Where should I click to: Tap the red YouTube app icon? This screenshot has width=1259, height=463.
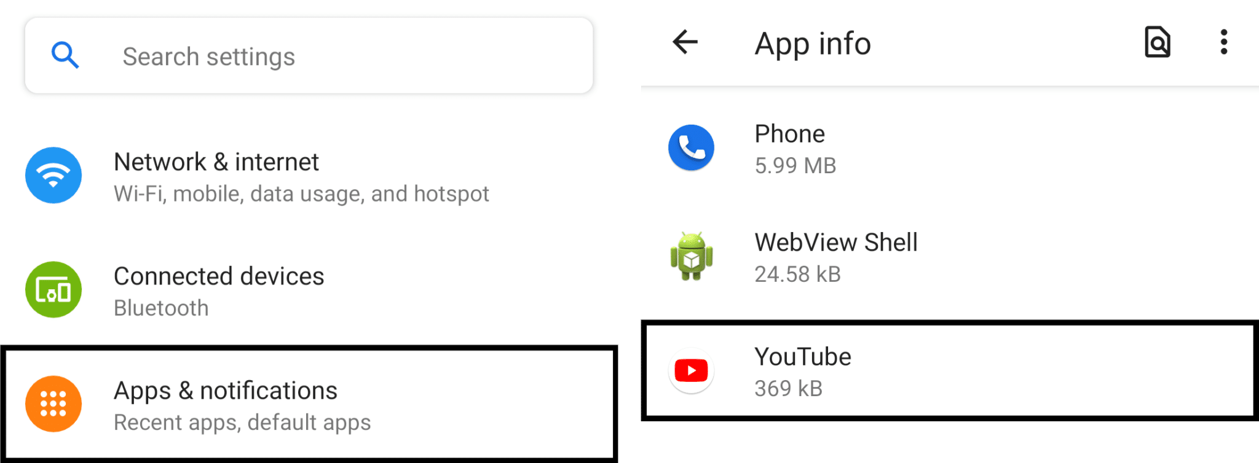point(692,371)
